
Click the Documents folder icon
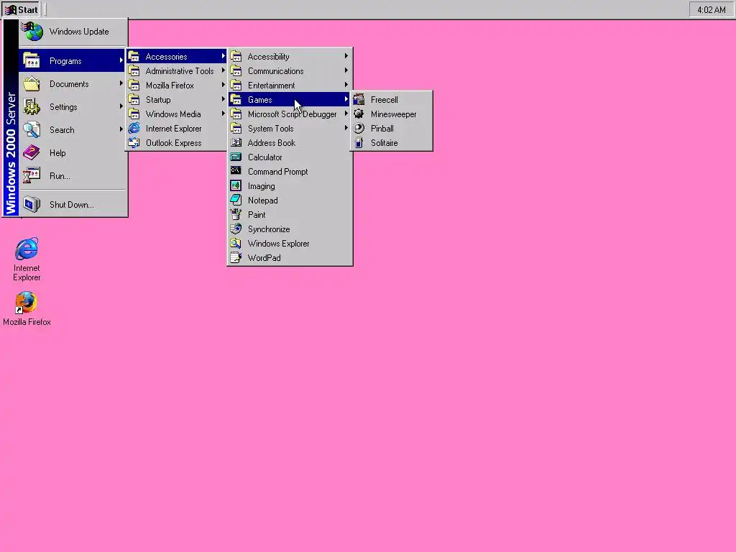pyautogui.click(x=32, y=83)
